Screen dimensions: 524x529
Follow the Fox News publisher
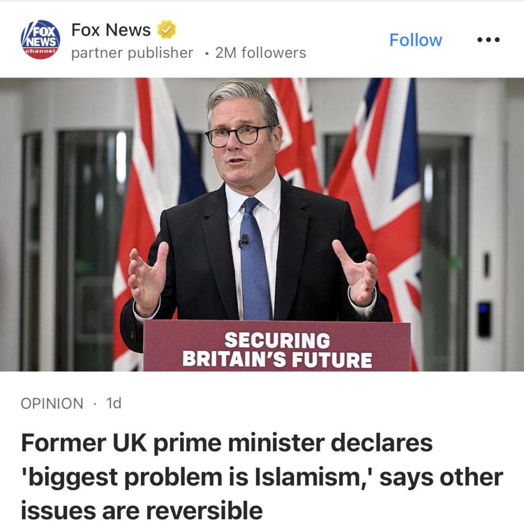[416, 40]
